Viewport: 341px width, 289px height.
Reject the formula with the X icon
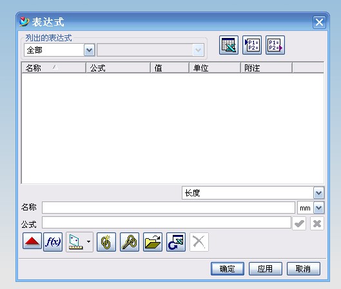coord(317,223)
